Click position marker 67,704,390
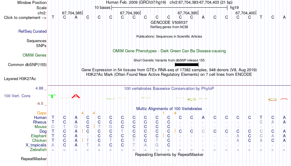 pyautogui.click(x=130, y=13)
